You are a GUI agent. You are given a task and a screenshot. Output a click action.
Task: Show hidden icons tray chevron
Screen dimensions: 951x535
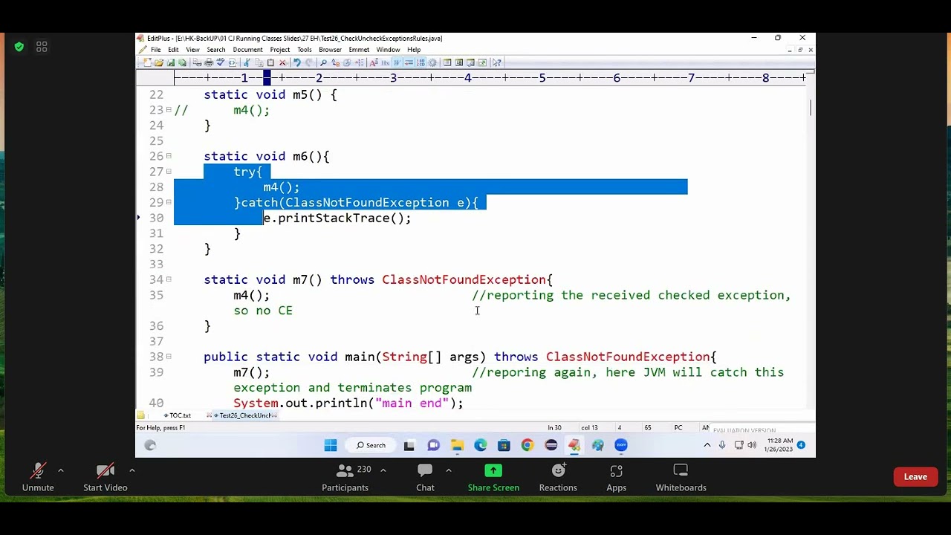coord(707,445)
